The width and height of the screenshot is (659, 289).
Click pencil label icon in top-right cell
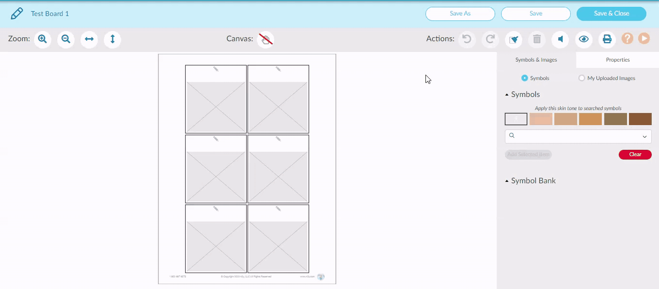[x=278, y=69]
